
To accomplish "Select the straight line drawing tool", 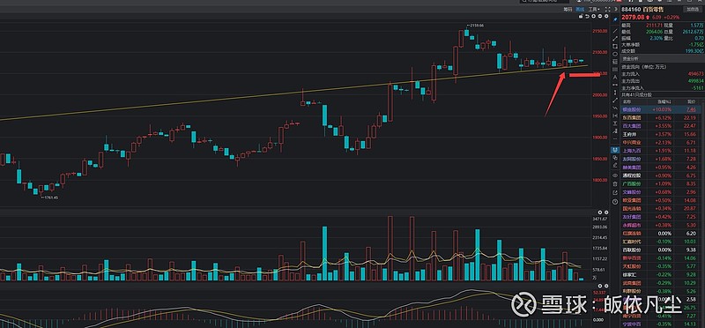I will [615, 31].
